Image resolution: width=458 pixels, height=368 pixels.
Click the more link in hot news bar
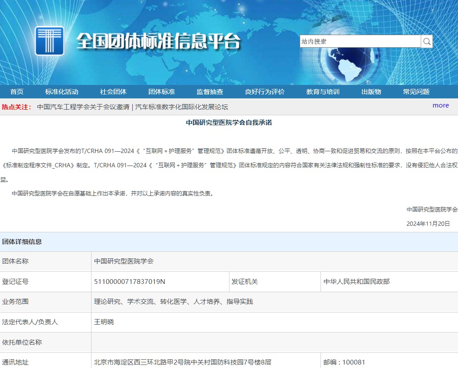pos(441,105)
